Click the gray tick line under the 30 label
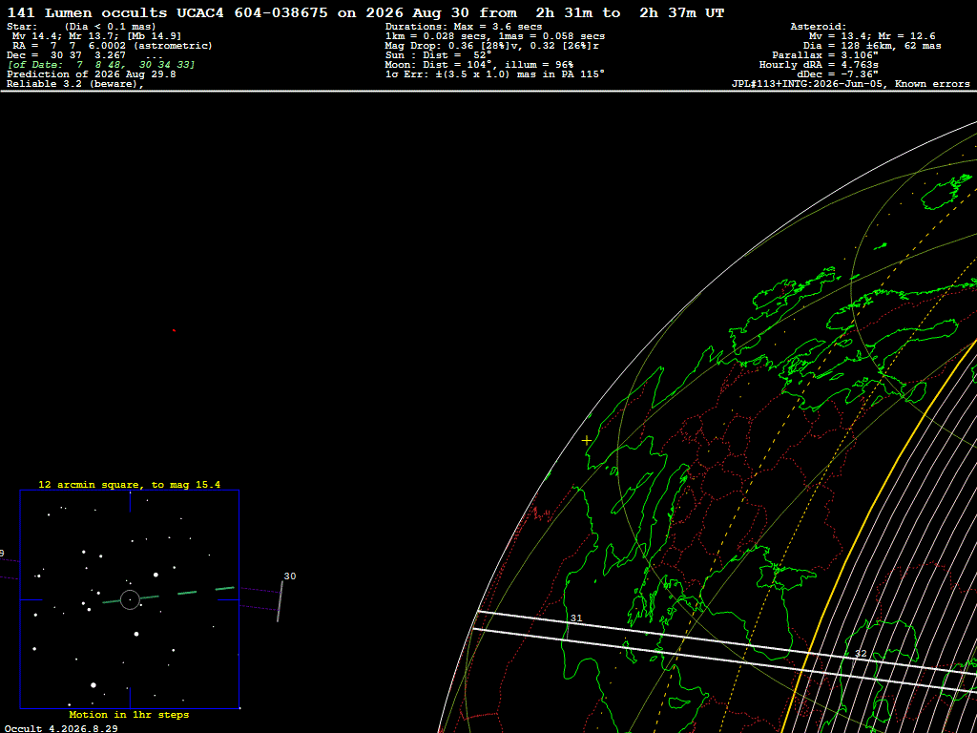This screenshot has height=733, width=977. click(280, 601)
